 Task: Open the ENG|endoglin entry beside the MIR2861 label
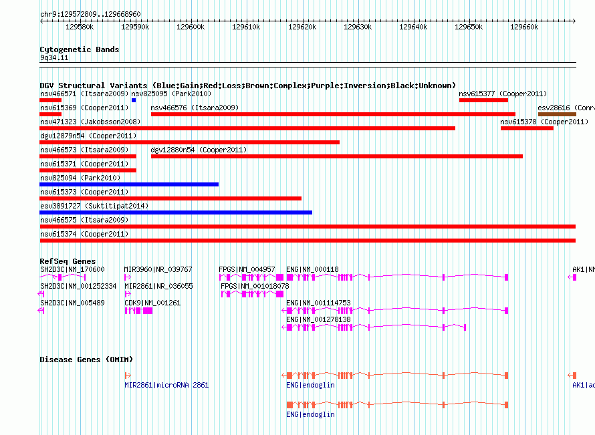(x=310, y=385)
